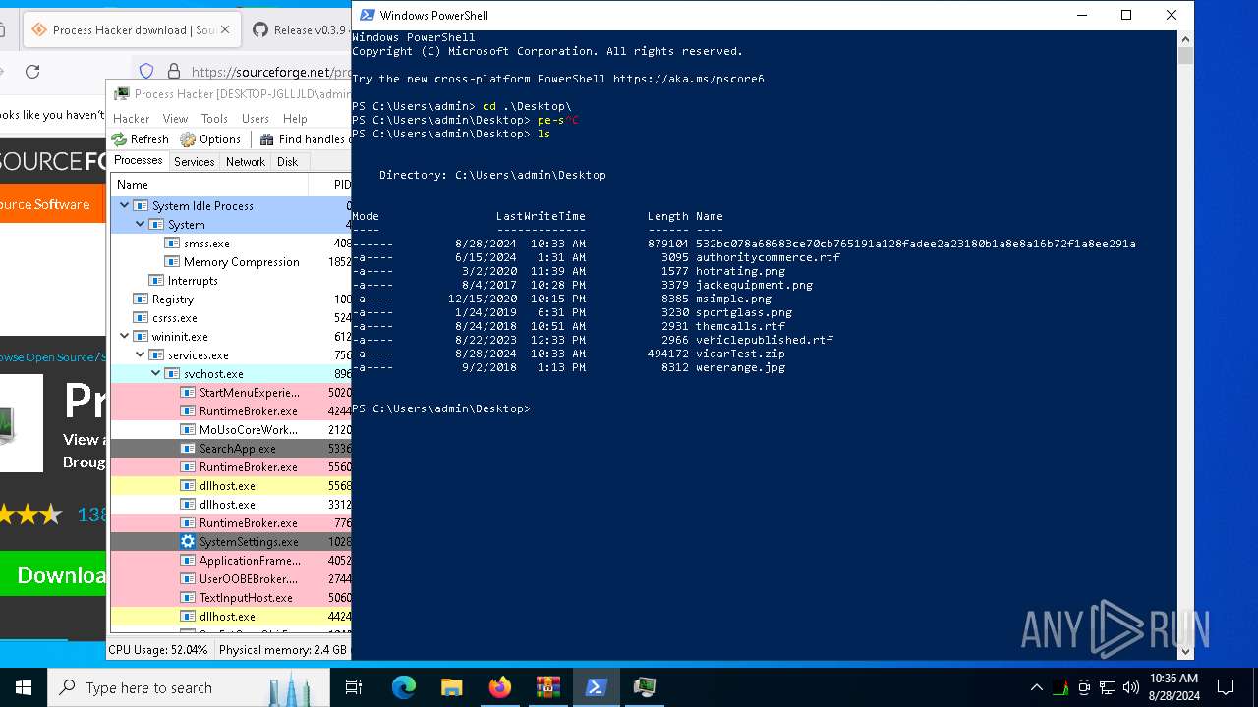Select TextInputHost.exe process row

(x=231, y=597)
